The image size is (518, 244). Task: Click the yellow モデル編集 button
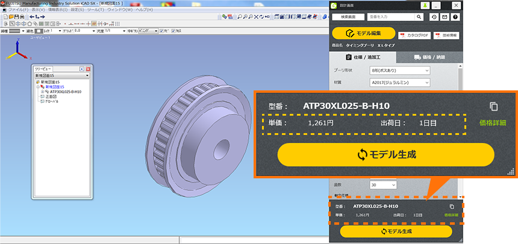pyautogui.click(x=363, y=34)
